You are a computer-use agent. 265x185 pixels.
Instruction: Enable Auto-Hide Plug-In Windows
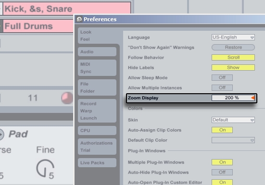tap(222, 172)
